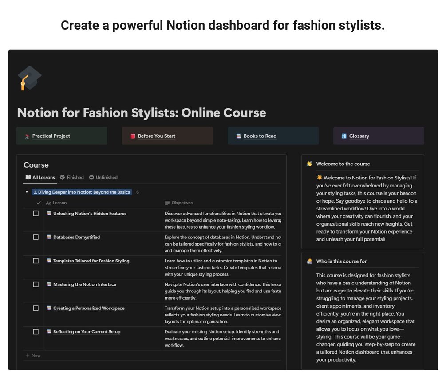Screen dimensions: 446x378
Task: Check the Databases Demystified lesson checkbox
Action: pyautogui.click(x=36, y=237)
